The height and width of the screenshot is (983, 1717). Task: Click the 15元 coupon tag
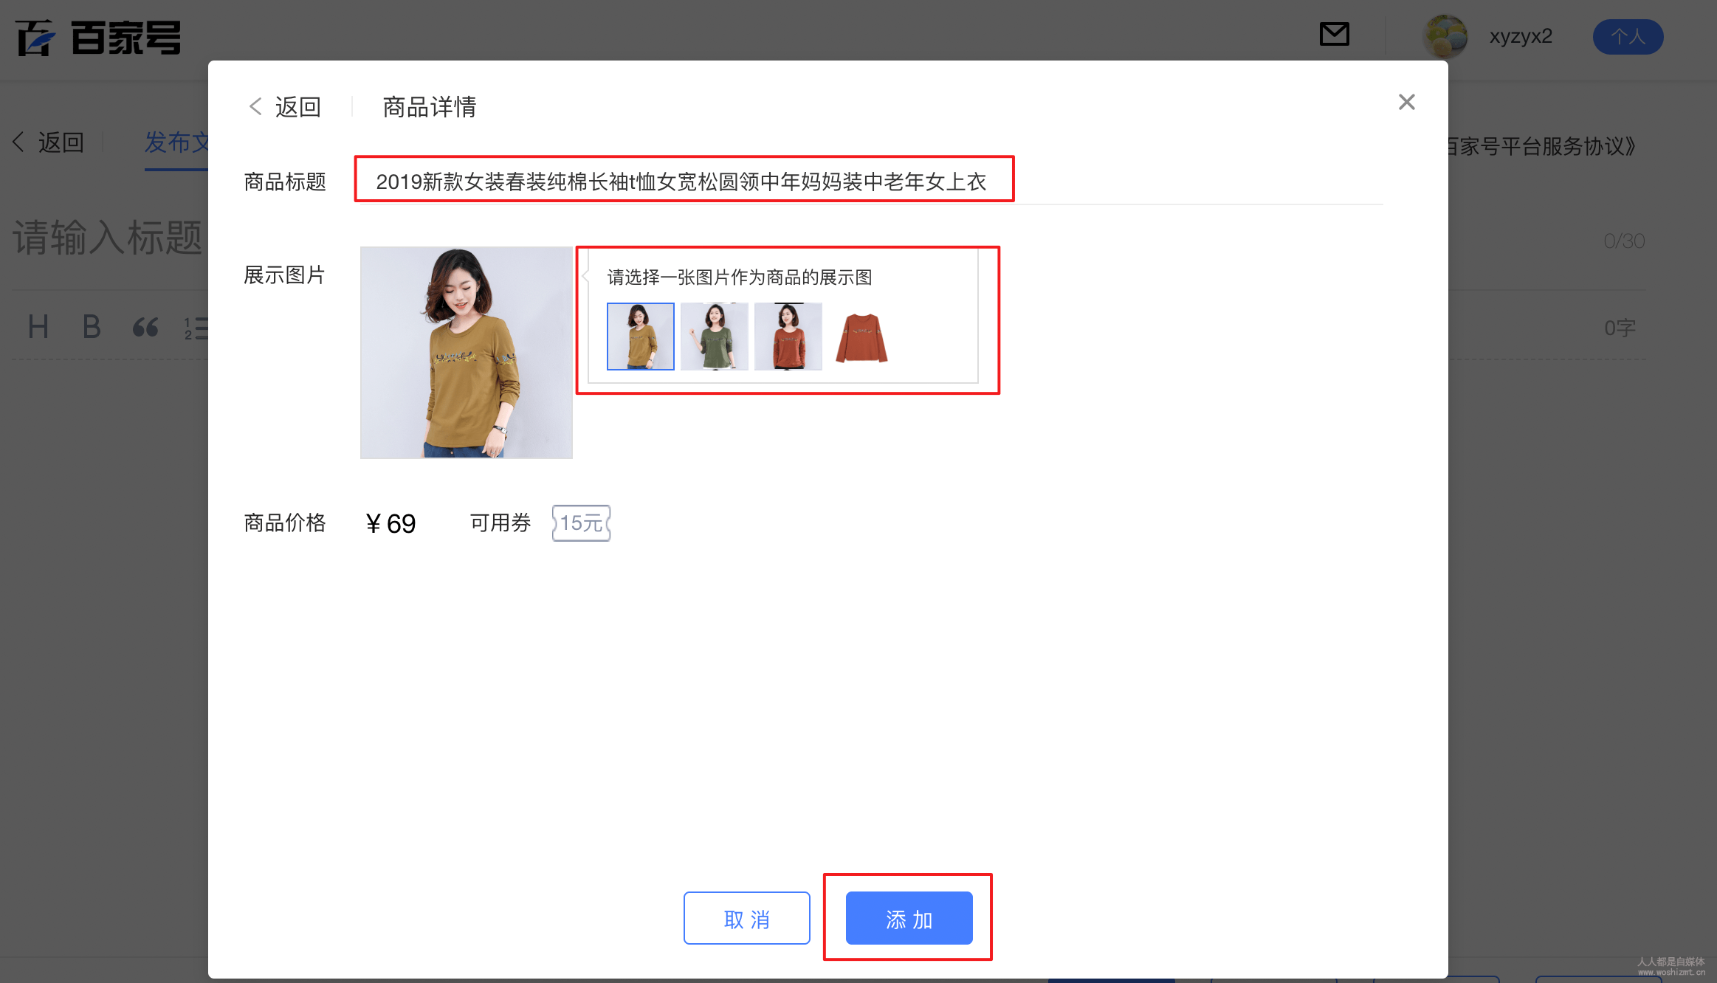coord(581,523)
